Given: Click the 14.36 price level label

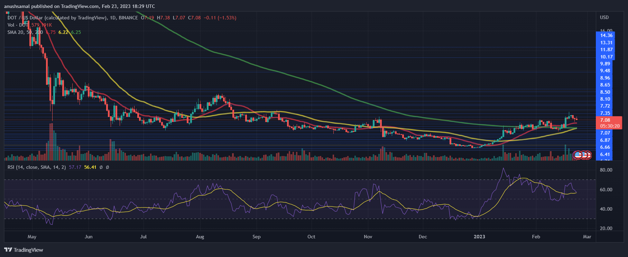Looking at the screenshot, I should [x=606, y=35].
